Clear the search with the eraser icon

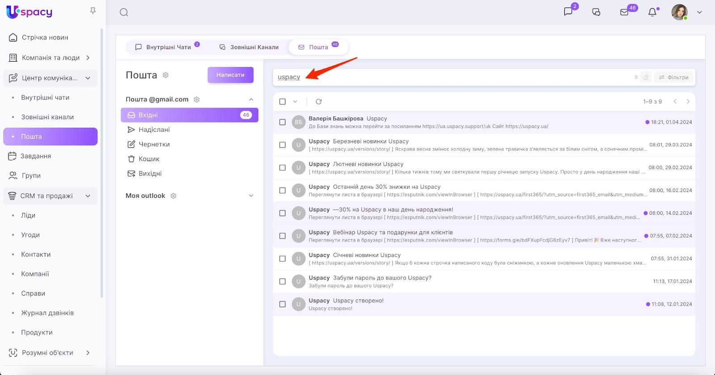pyautogui.click(x=646, y=77)
